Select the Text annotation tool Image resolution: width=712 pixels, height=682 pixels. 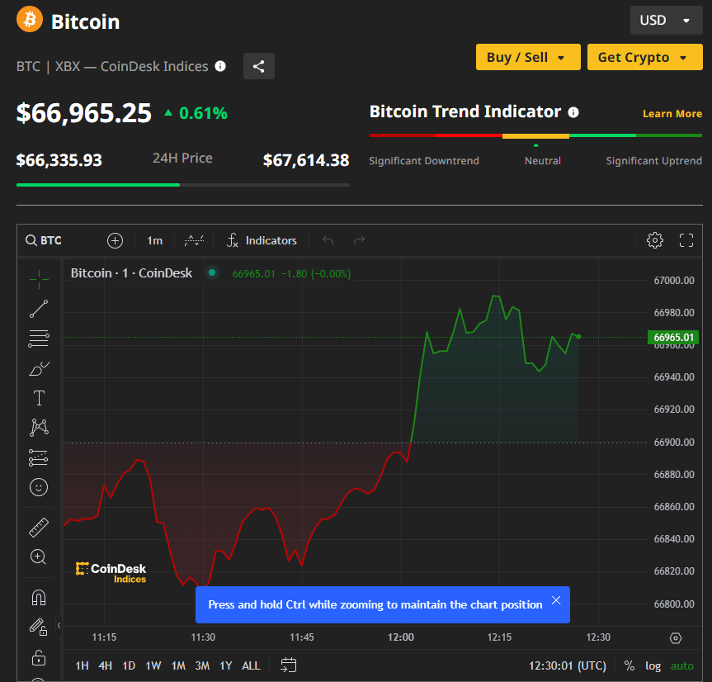coord(39,398)
